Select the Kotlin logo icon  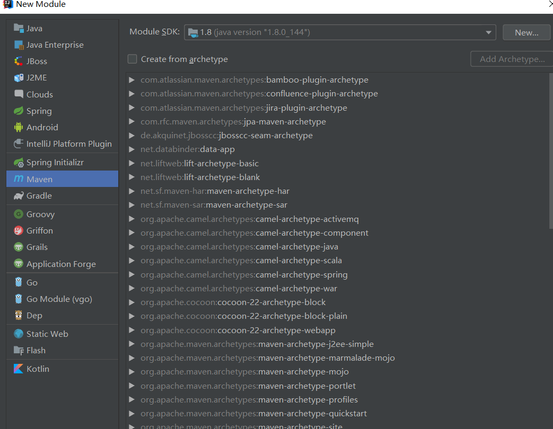(19, 369)
